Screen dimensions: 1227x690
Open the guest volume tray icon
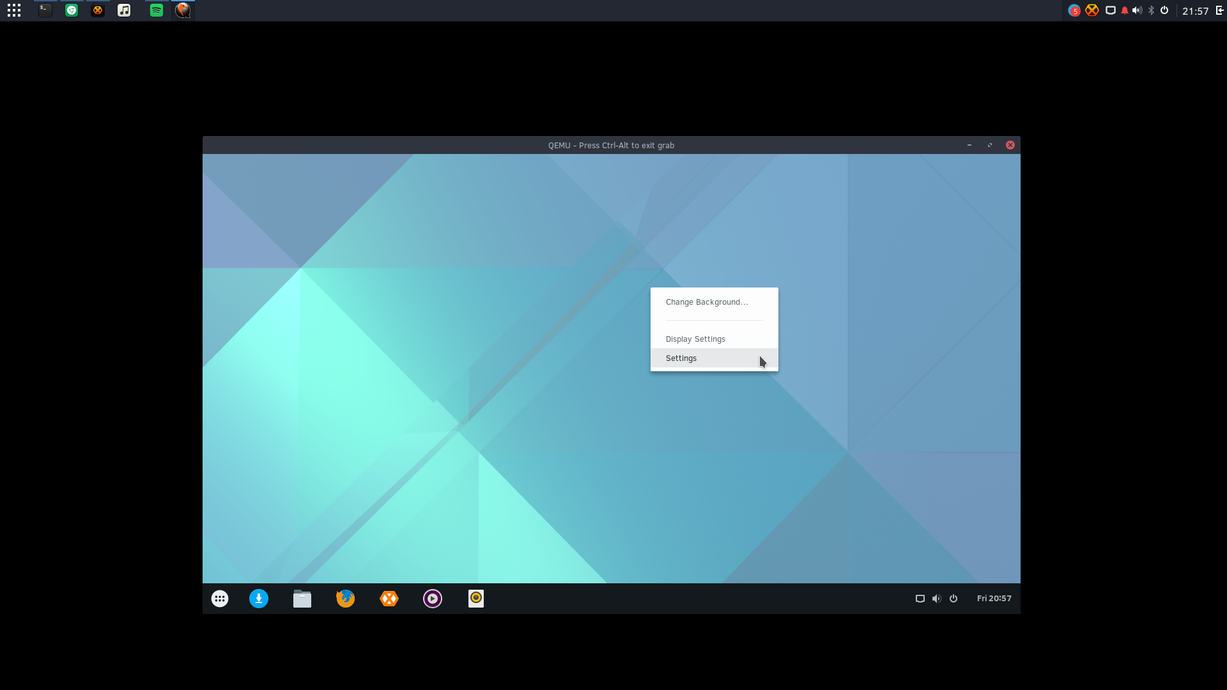click(x=937, y=599)
